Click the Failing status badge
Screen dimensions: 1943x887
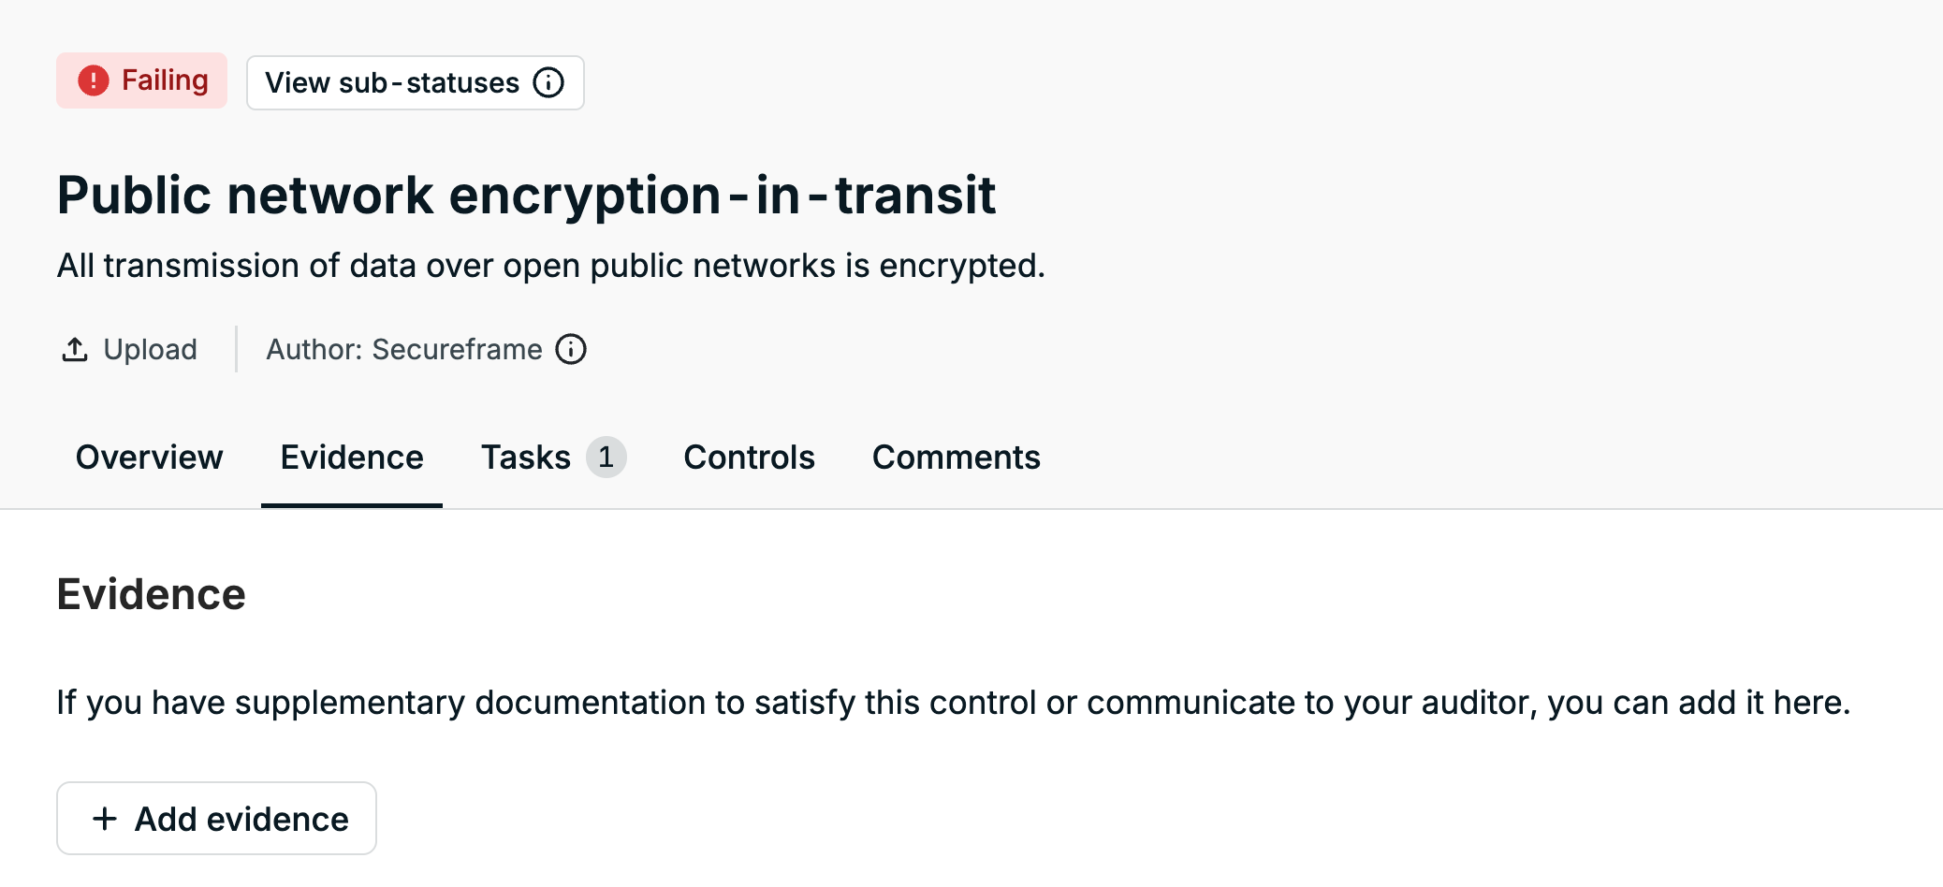tap(141, 80)
